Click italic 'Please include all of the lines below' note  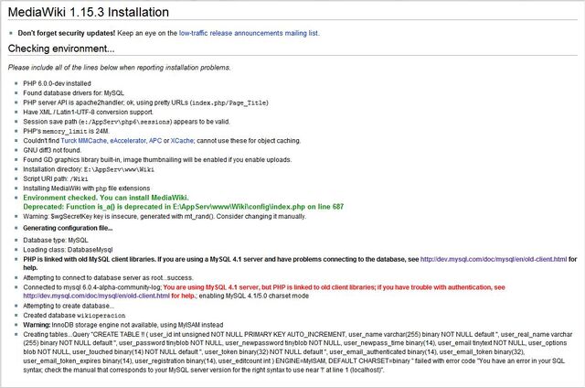click(119, 68)
